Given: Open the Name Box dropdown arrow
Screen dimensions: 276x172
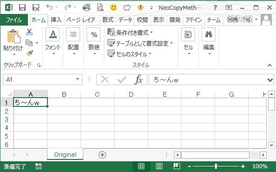Looking at the screenshot, I should [77, 79].
